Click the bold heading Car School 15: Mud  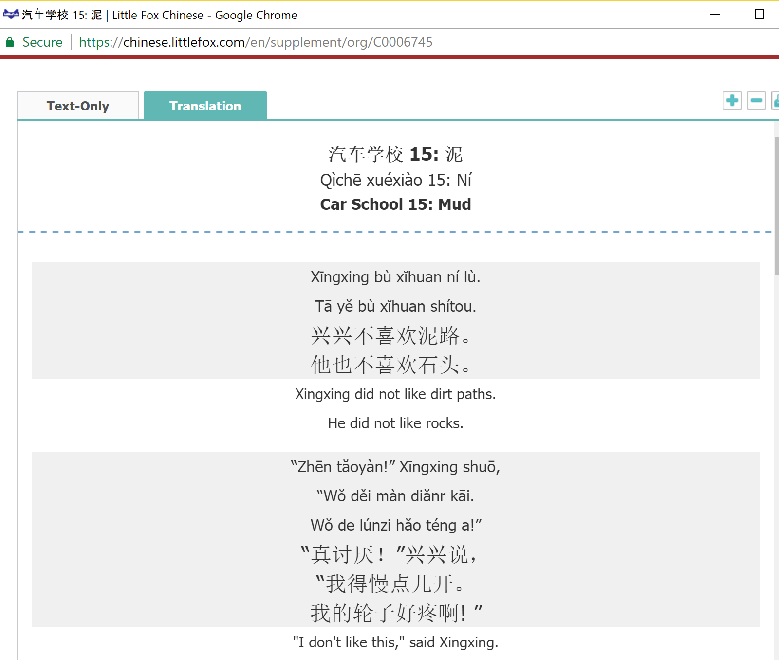395,204
